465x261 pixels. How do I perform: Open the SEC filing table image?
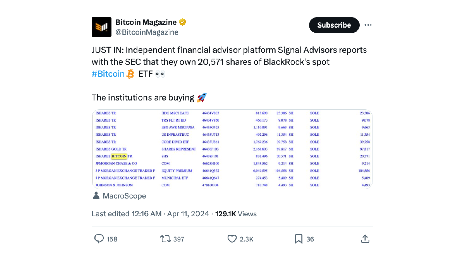point(232,149)
